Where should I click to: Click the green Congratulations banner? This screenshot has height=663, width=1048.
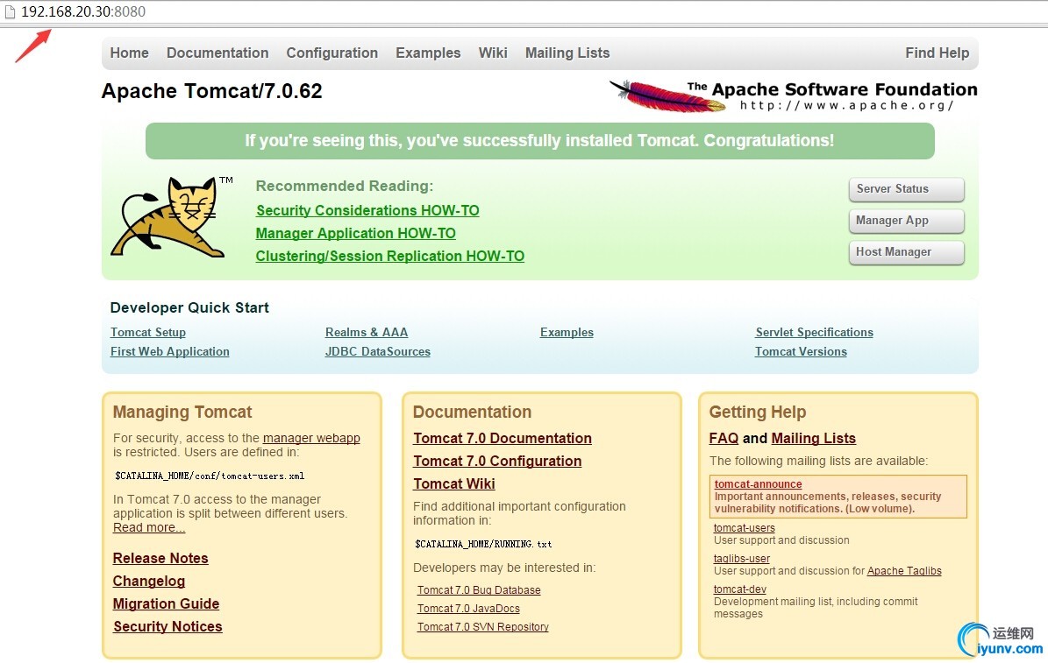pyautogui.click(x=540, y=141)
